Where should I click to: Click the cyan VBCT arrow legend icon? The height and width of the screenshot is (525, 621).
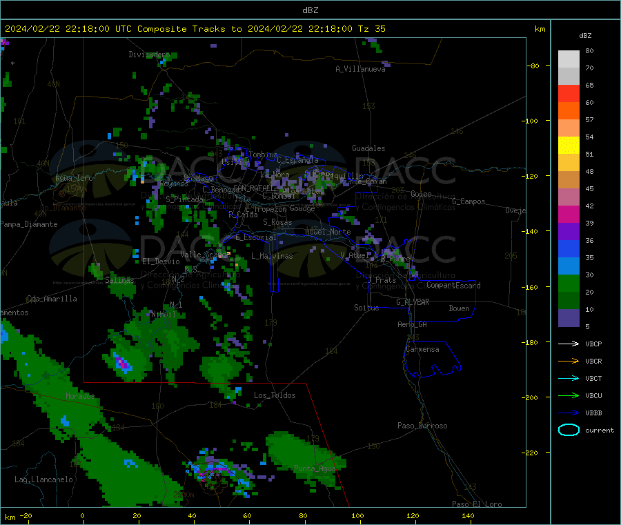569,379
